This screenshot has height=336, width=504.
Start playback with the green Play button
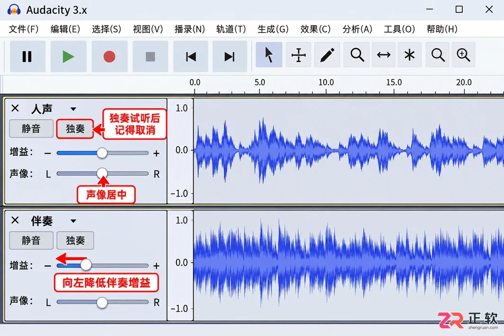pos(68,57)
